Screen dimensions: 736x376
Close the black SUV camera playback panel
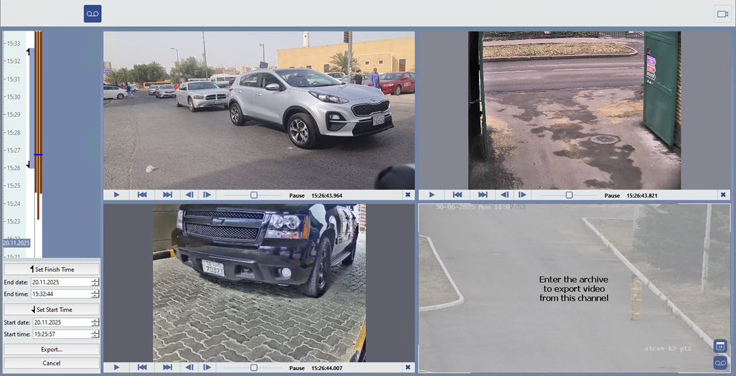(x=408, y=367)
